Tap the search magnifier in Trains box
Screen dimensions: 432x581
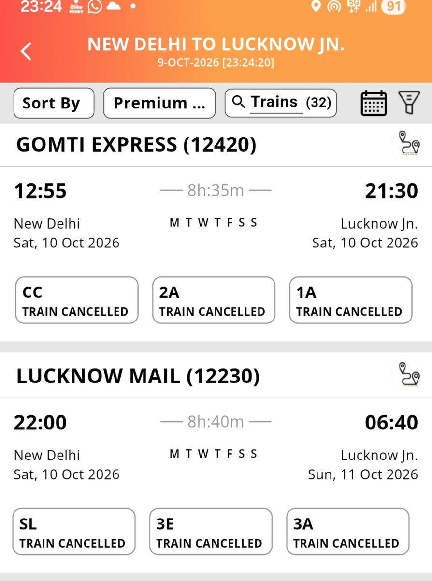(239, 102)
